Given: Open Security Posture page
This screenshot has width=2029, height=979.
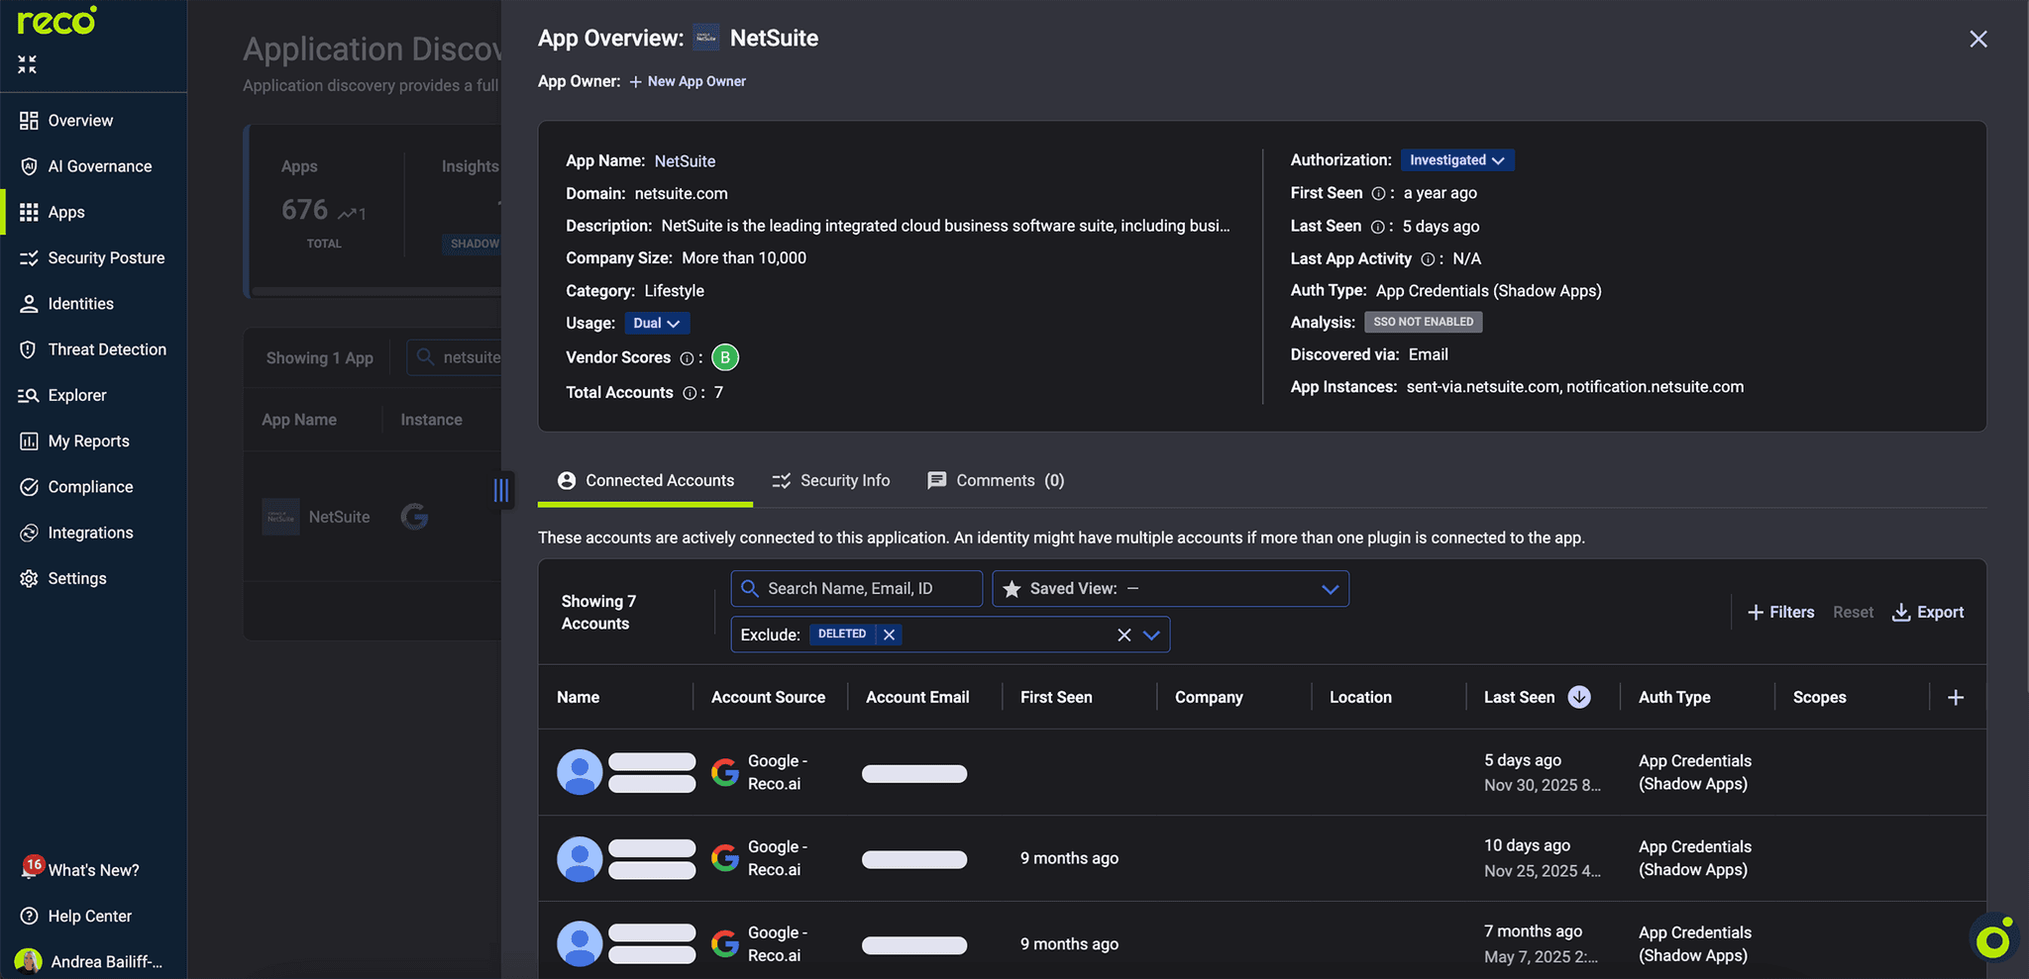Looking at the screenshot, I should (x=106, y=257).
